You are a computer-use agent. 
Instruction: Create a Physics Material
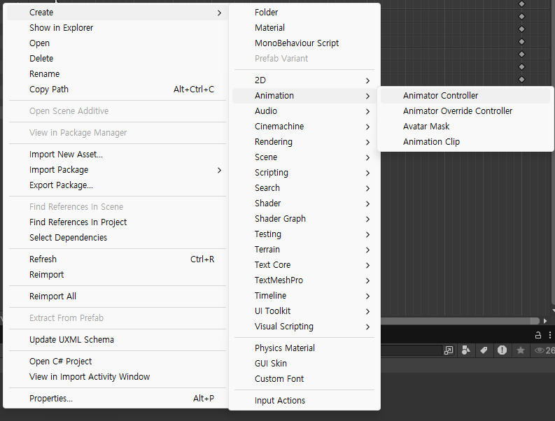click(x=304, y=348)
